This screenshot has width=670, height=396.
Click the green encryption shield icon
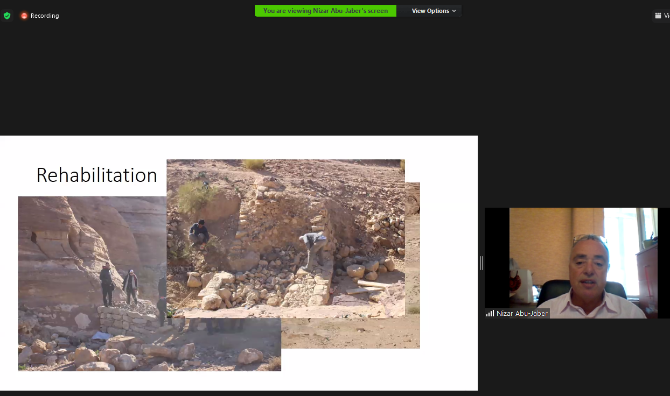point(7,16)
